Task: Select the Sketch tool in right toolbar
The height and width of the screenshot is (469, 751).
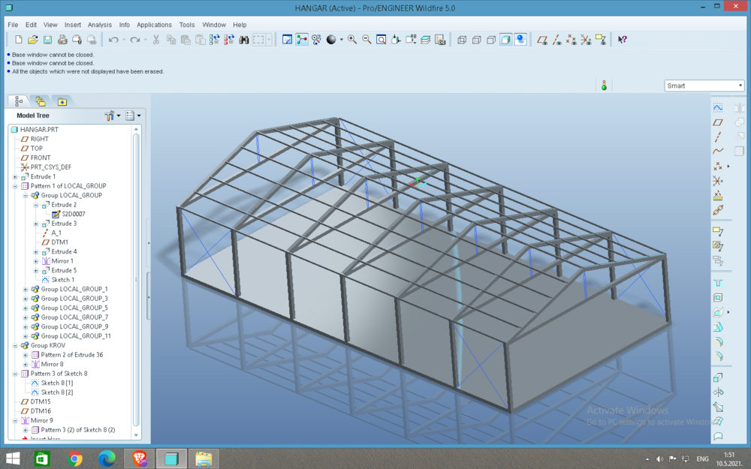Action: [717, 107]
